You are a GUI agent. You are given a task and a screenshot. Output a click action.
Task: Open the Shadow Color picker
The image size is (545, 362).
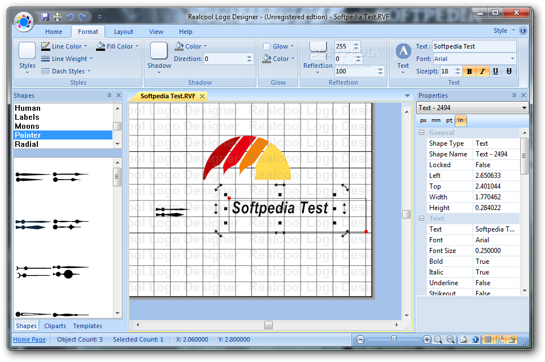(x=190, y=46)
